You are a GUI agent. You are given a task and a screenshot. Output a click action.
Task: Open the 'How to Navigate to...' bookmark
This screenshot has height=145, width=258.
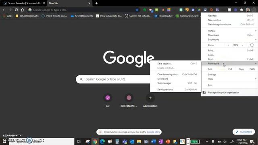(109, 16)
